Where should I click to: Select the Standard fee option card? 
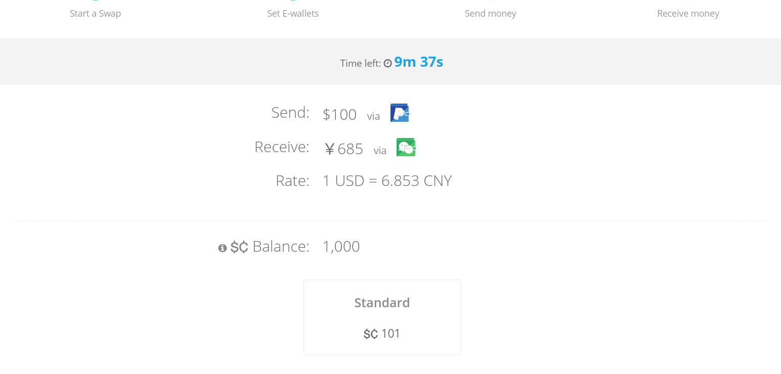point(382,317)
